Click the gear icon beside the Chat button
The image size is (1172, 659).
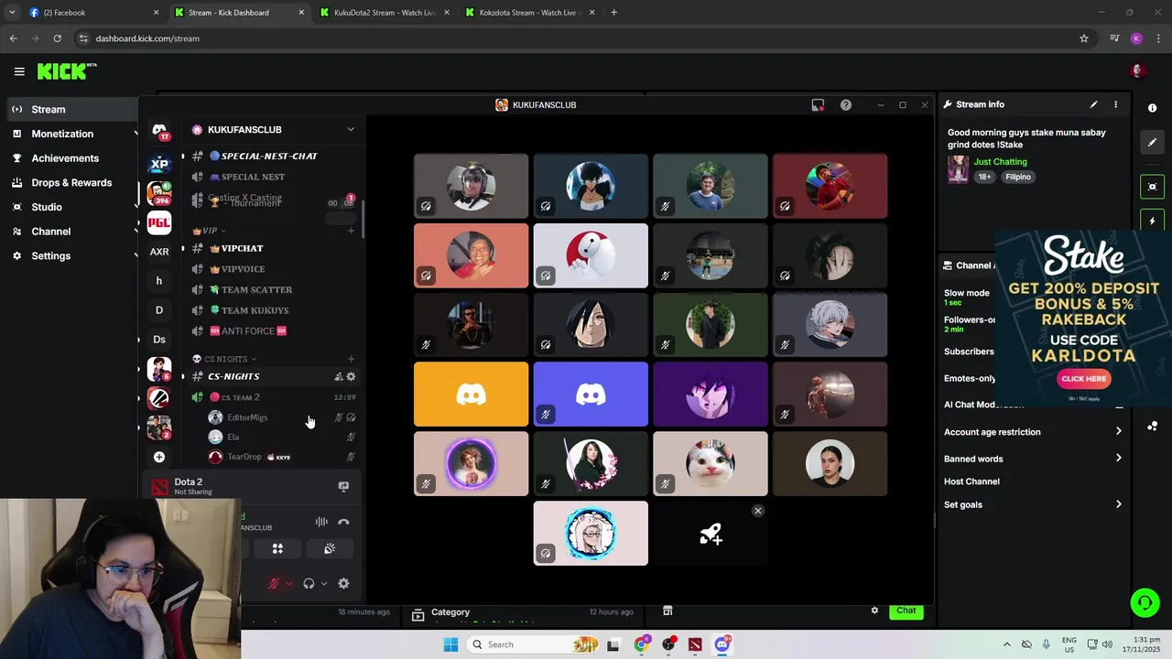[874, 610]
